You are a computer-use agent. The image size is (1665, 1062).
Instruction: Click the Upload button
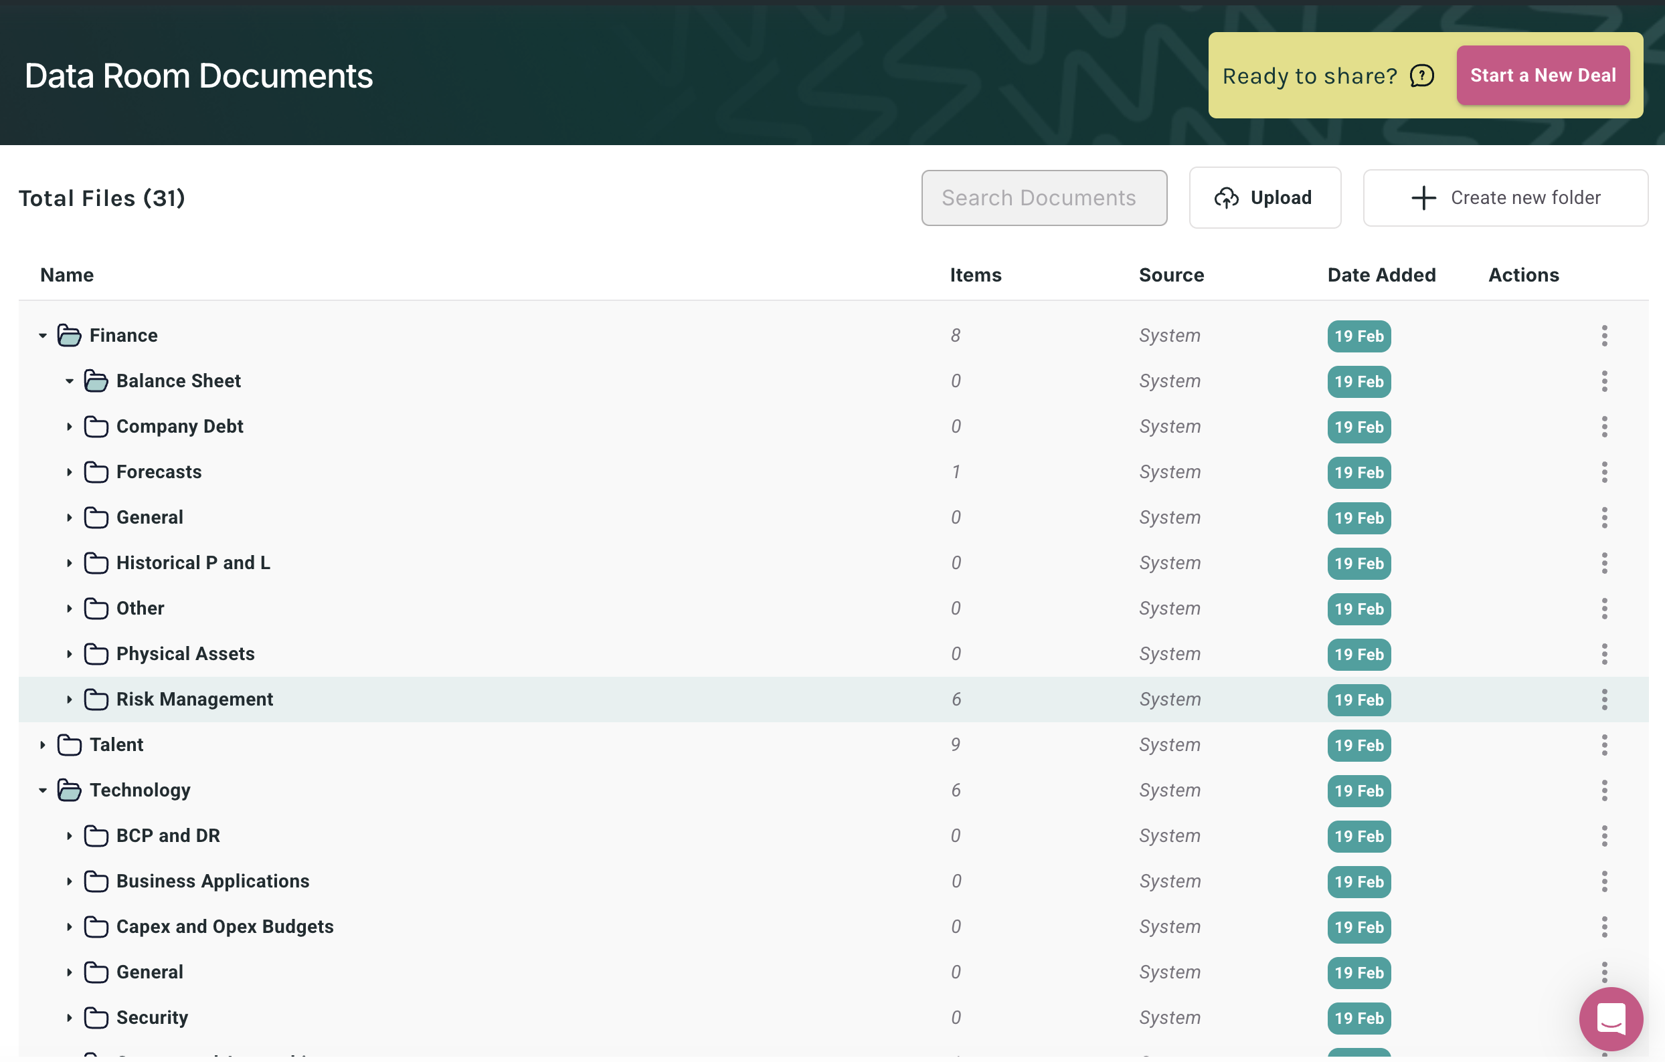pyautogui.click(x=1265, y=197)
